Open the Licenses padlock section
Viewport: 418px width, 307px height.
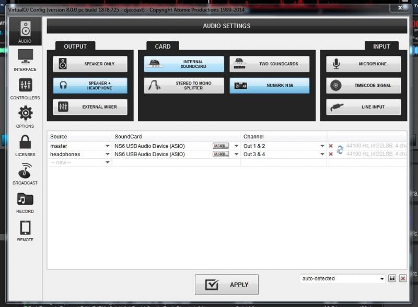25,146
